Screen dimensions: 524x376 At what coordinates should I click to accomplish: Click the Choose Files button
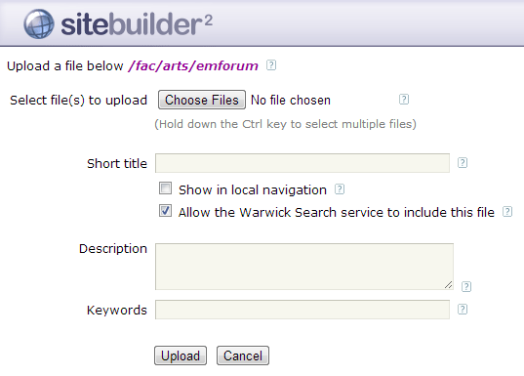coord(202,100)
